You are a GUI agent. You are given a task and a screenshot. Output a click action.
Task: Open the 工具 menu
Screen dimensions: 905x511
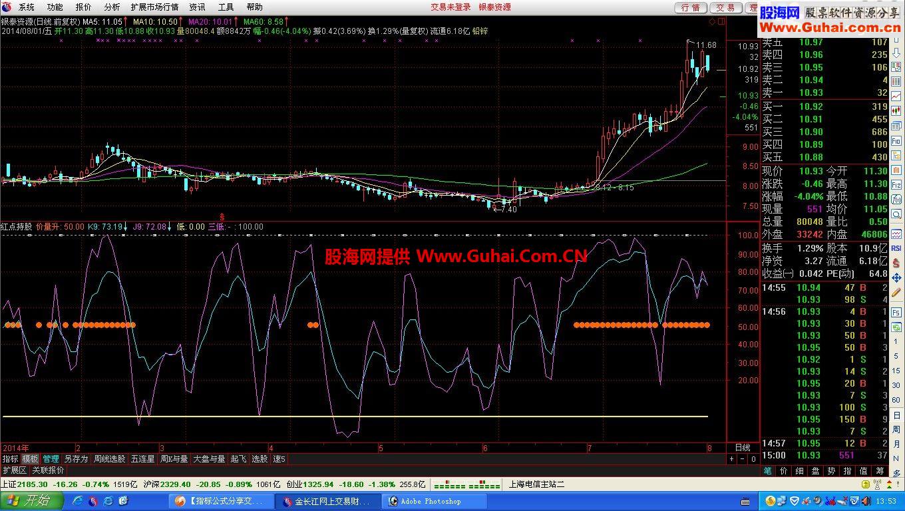[226, 7]
